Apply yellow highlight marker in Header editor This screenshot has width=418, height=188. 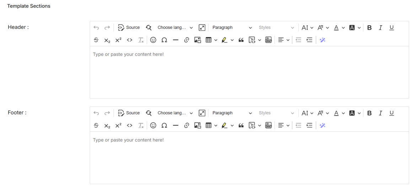pos(225,40)
